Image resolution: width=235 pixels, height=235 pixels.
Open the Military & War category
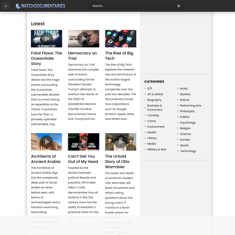point(157,150)
